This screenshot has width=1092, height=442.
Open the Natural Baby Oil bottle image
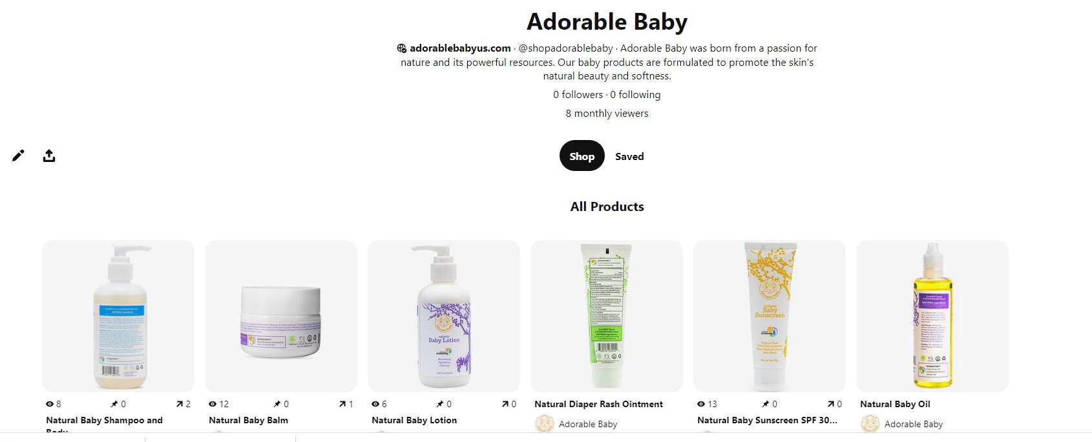[x=932, y=316]
